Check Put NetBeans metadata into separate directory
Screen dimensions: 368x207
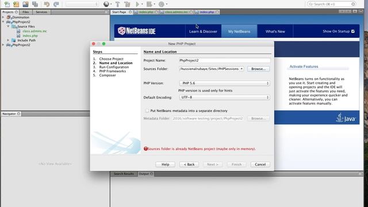pos(147,110)
